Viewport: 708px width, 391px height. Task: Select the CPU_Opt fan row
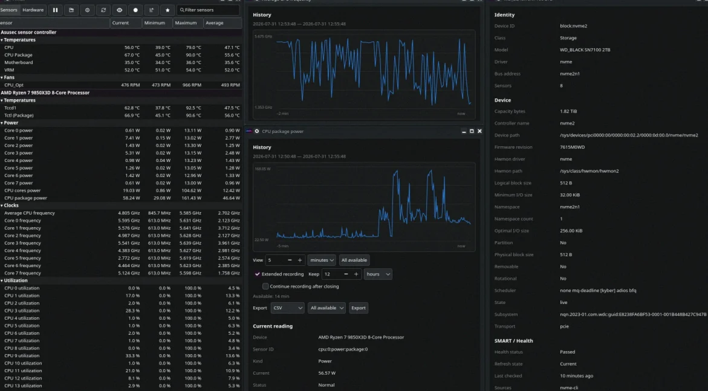(121, 85)
